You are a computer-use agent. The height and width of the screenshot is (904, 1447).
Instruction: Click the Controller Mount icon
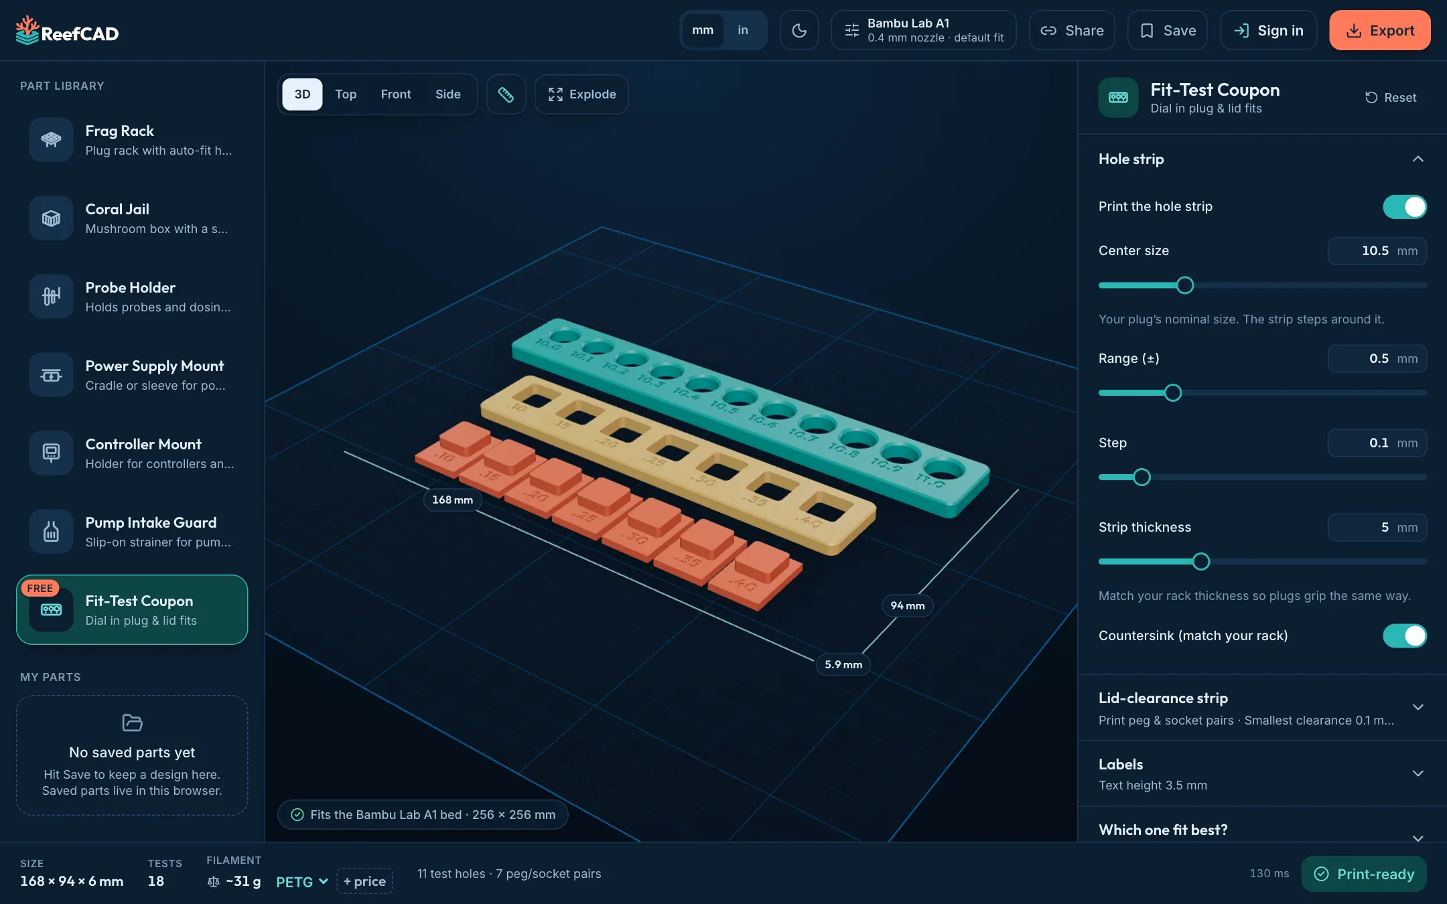pos(51,453)
